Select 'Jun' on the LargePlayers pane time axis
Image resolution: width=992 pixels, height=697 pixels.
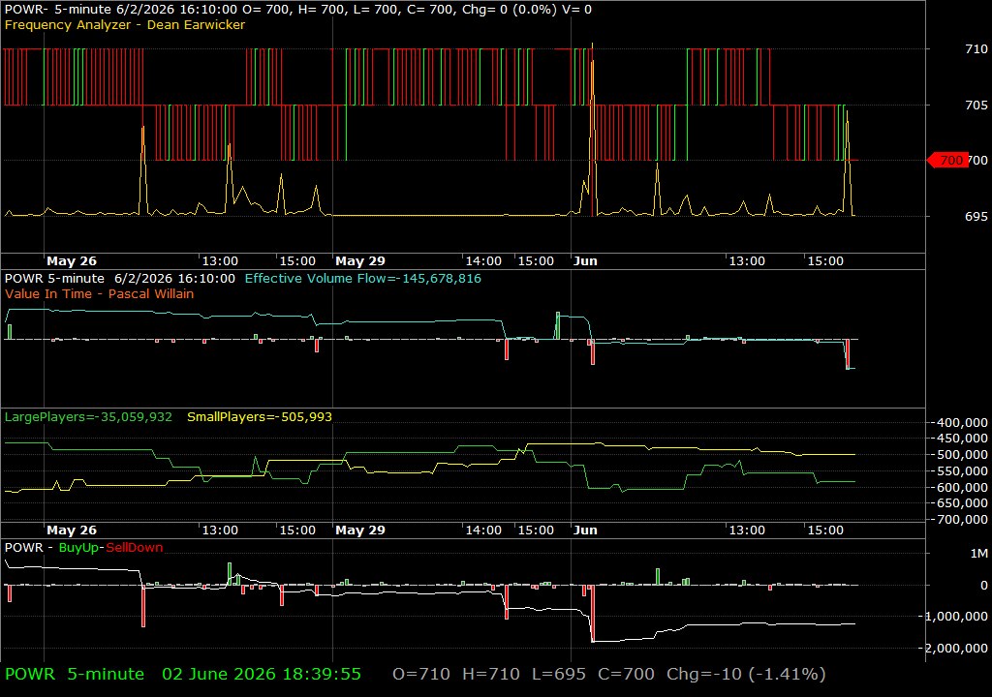tap(585, 530)
